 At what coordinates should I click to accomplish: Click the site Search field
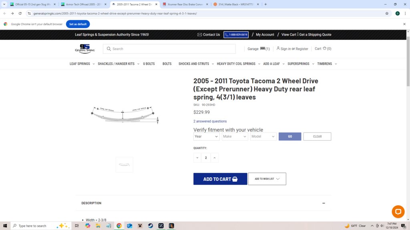coord(169,49)
